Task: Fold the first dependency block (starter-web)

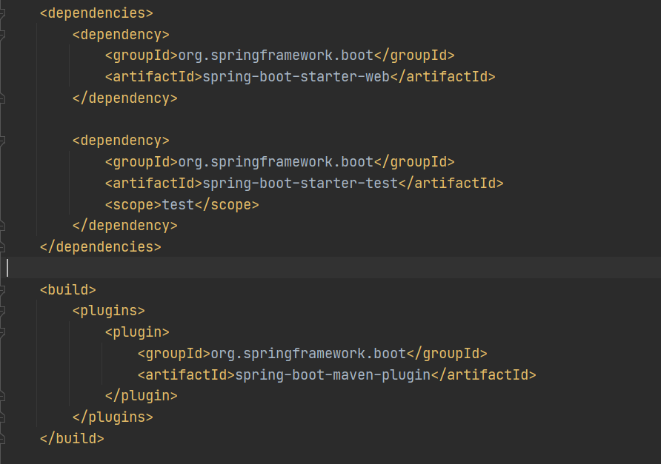Action: click(2, 35)
